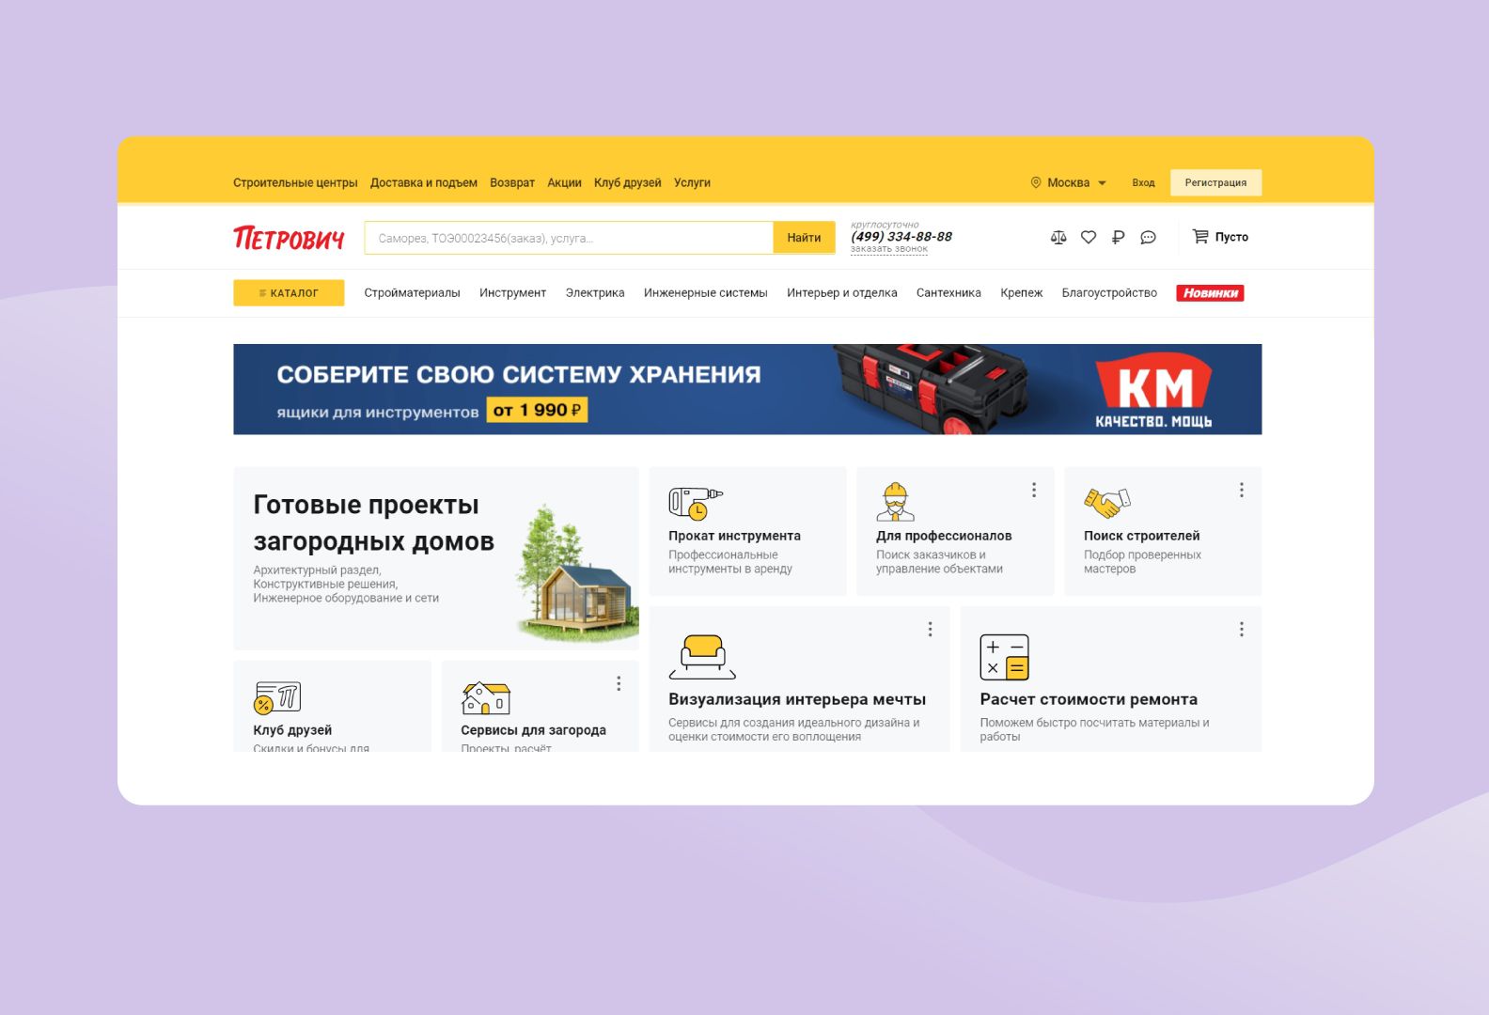
Task: Open the Стройматериалы category menu
Action: click(x=412, y=293)
